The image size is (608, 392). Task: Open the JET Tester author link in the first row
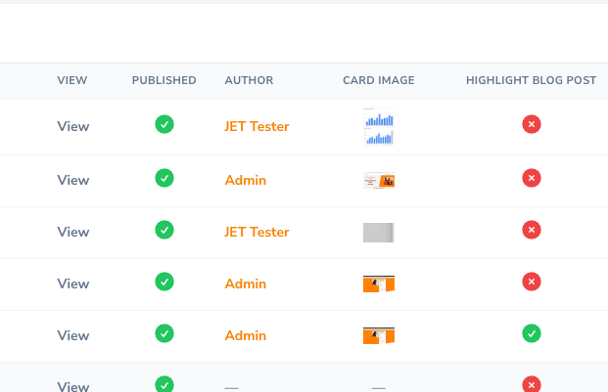click(x=257, y=126)
